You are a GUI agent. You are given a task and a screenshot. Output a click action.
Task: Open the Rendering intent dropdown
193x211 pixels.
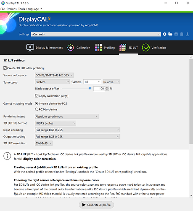(67, 116)
